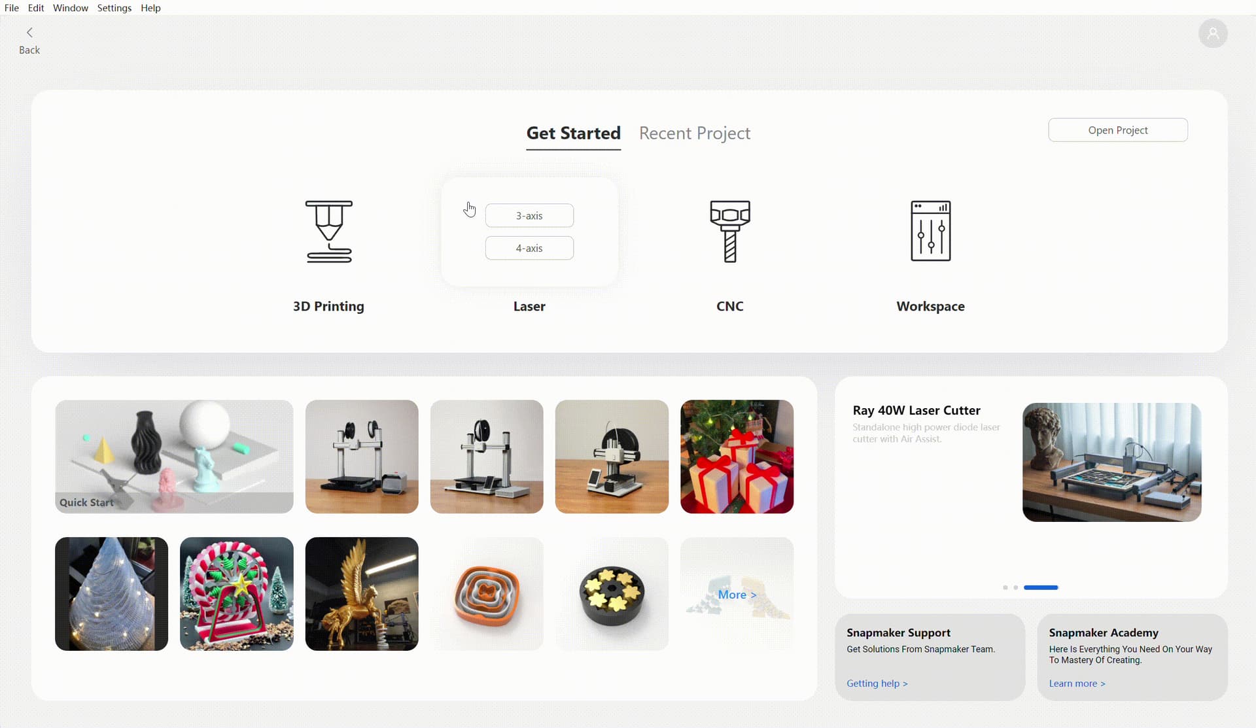Click the user account avatar icon
The width and height of the screenshot is (1256, 728).
coord(1213,33)
